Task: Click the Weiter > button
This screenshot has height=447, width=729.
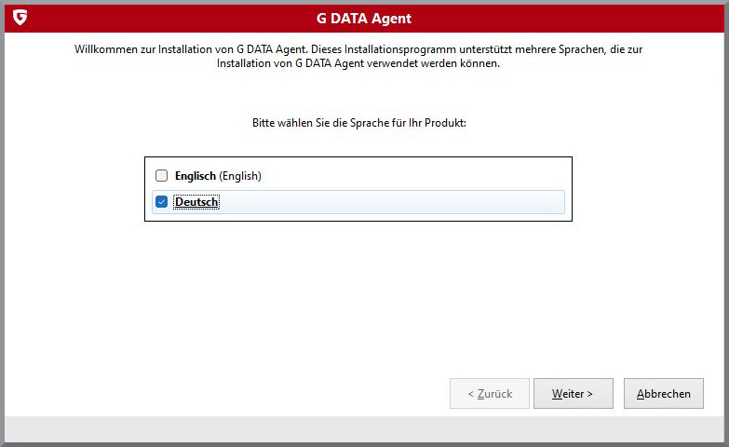Action: (573, 394)
